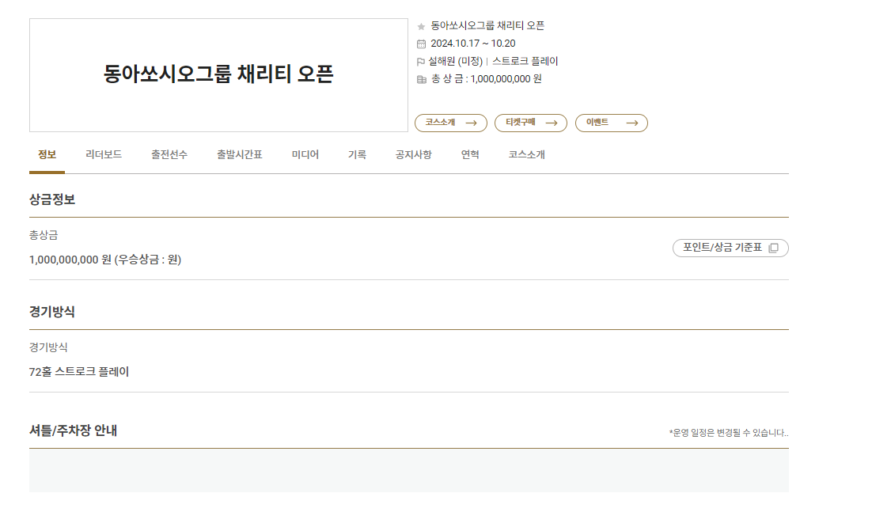Switch to the 연혁 tab

coord(470,154)
